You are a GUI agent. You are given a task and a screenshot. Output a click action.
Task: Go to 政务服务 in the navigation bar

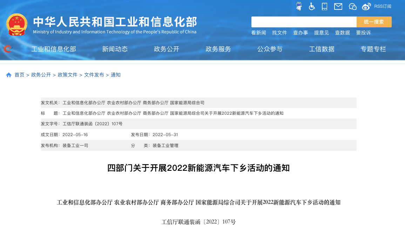218,49
